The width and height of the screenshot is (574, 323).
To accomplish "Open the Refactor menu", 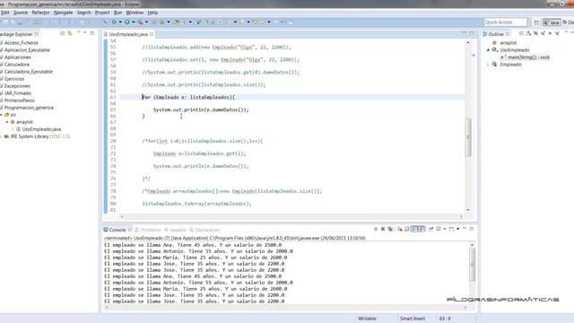I will [40, 13].
